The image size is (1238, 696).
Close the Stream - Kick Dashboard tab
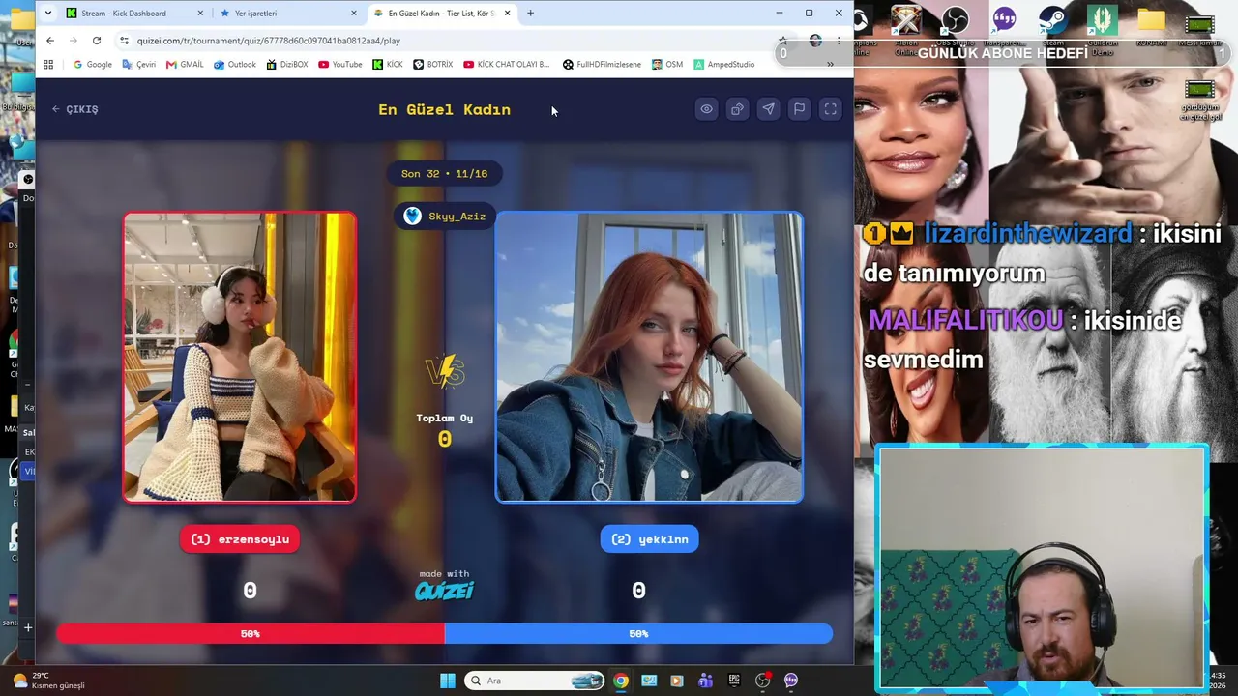point(200,14)
